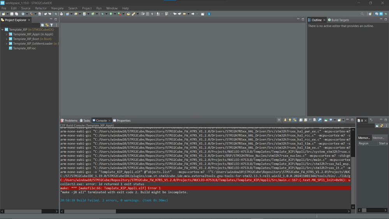Screen dimensions: 389x219
Task: Open the Refactor menu
Action: coord(40,8)
